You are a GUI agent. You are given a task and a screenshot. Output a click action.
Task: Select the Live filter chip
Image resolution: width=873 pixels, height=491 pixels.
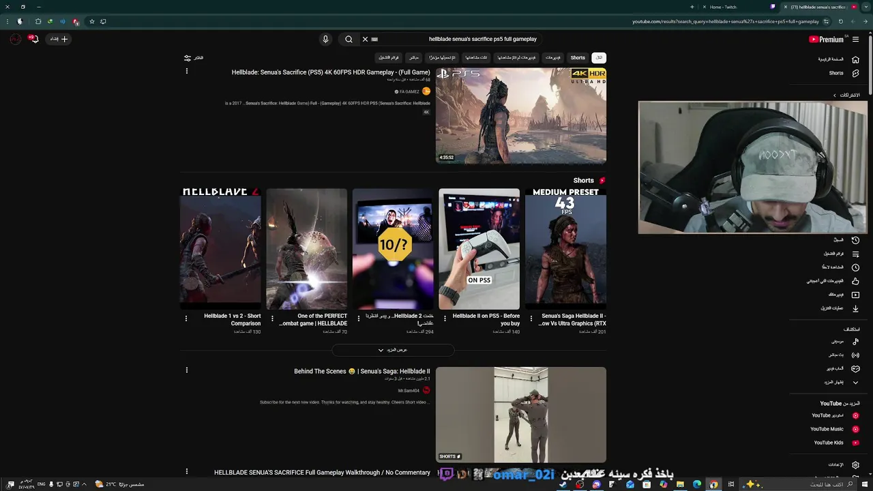coord(413,58)
